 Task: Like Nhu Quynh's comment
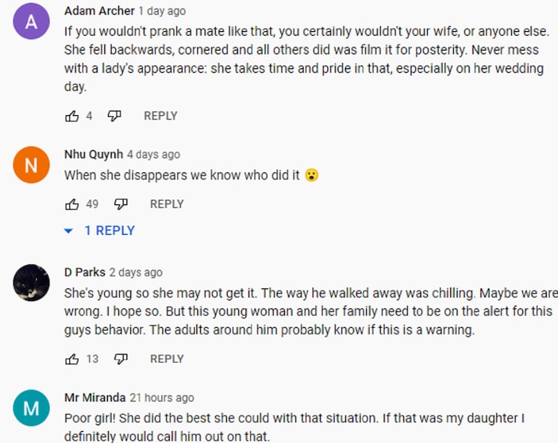coord(72,204)
